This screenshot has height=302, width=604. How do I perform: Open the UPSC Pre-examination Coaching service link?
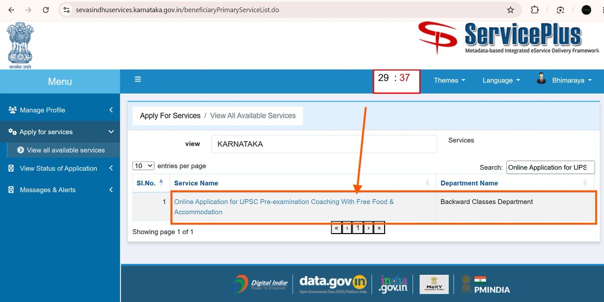284,207
